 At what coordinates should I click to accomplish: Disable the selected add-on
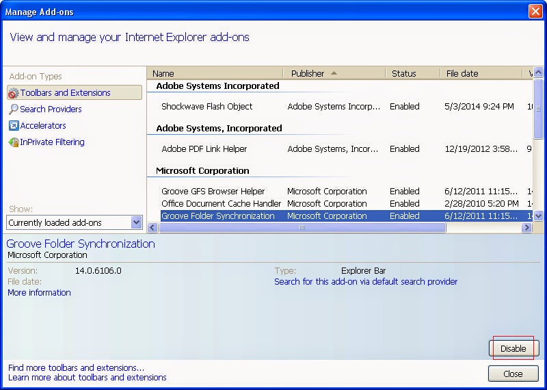pos(514,348)
